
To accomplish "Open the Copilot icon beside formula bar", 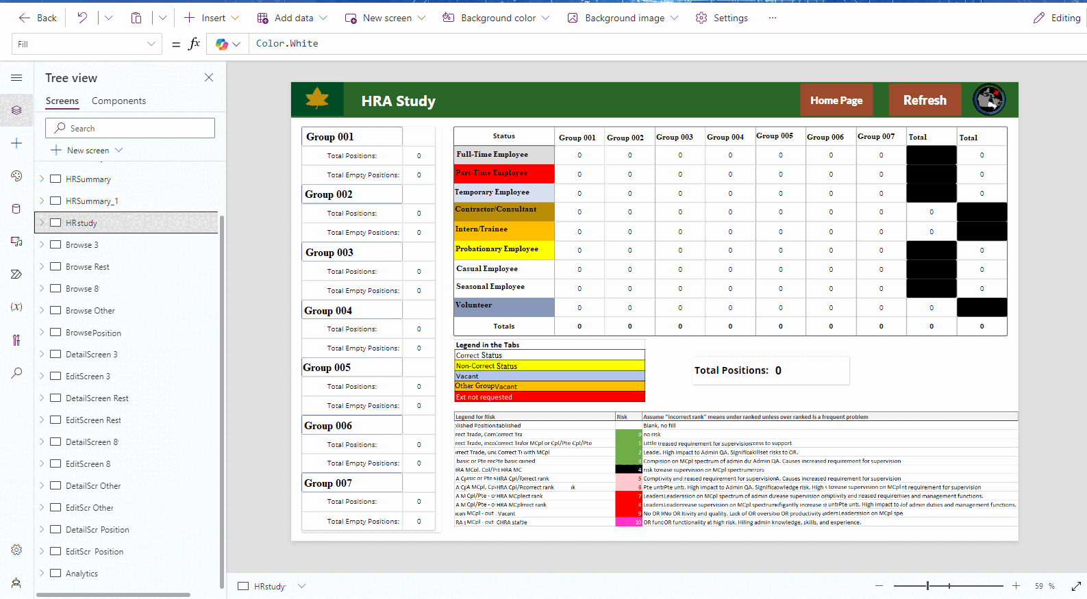I will [222, 44].
